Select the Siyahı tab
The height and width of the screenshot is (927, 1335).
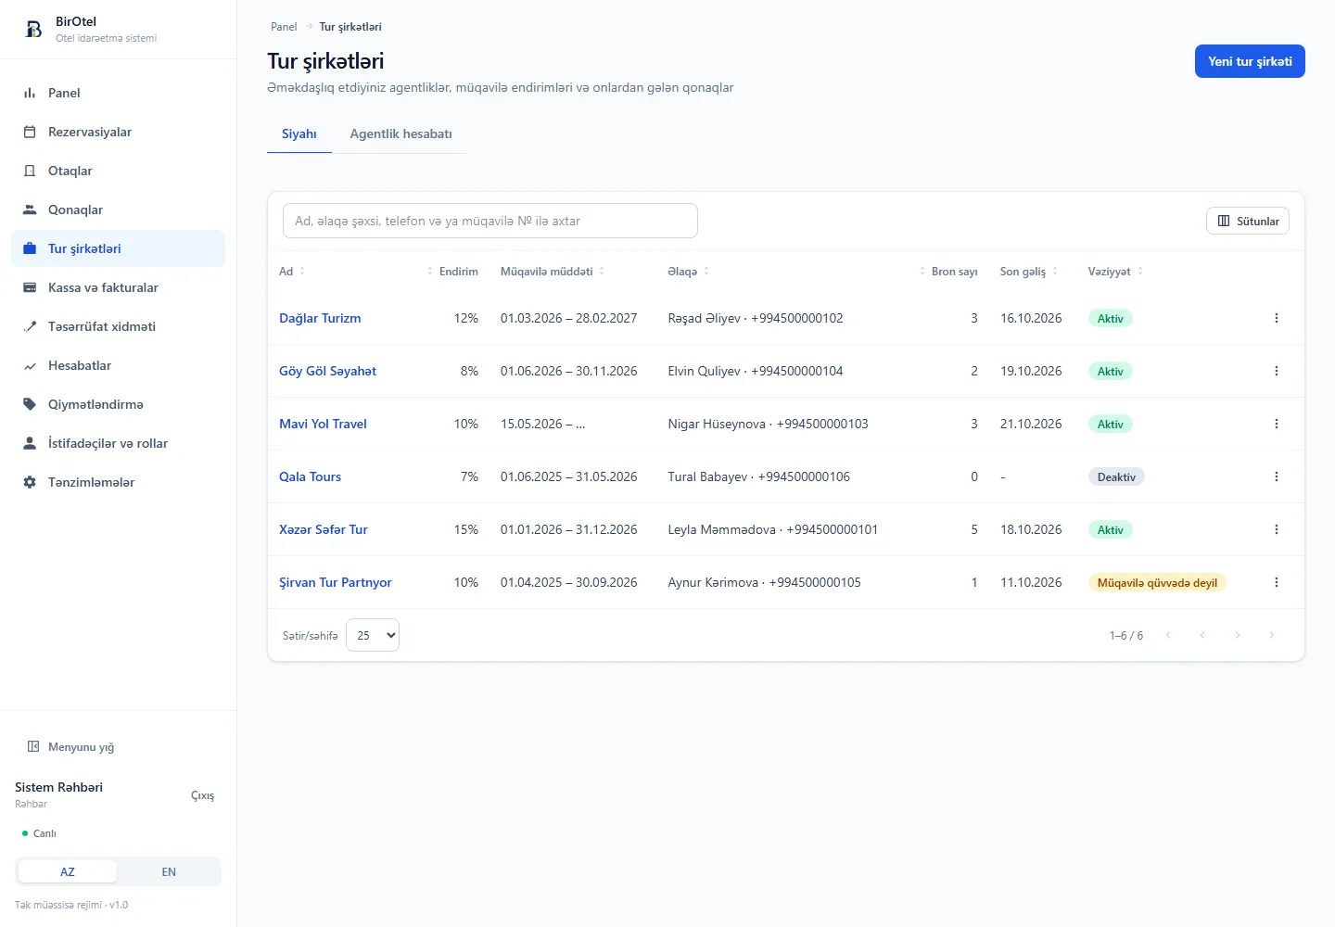pos(299,133)
